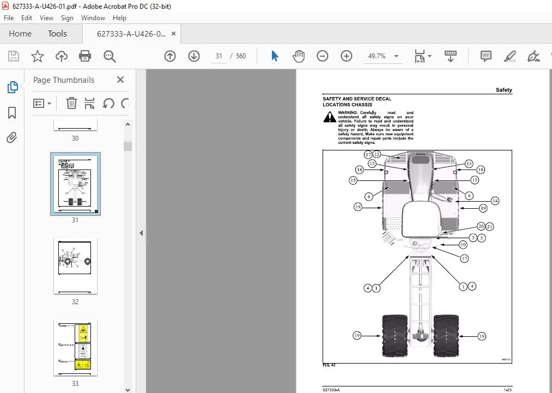552x393 pixels.
Task: Open thumbnail options dropdown menu
Action: point(42,103)
